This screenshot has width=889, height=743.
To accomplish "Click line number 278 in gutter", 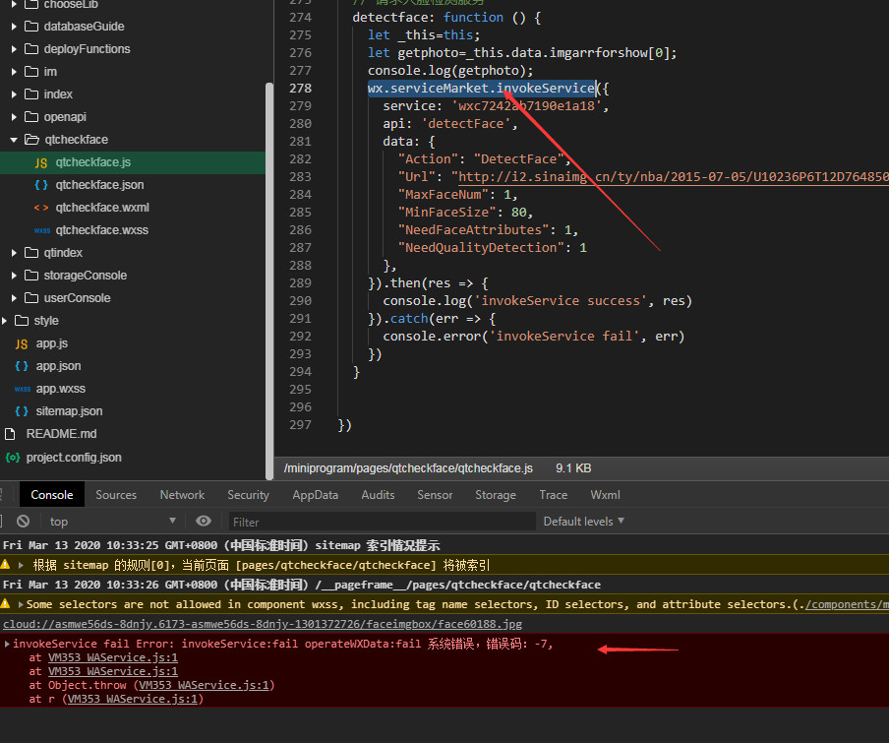I will (x=300, y=88).
